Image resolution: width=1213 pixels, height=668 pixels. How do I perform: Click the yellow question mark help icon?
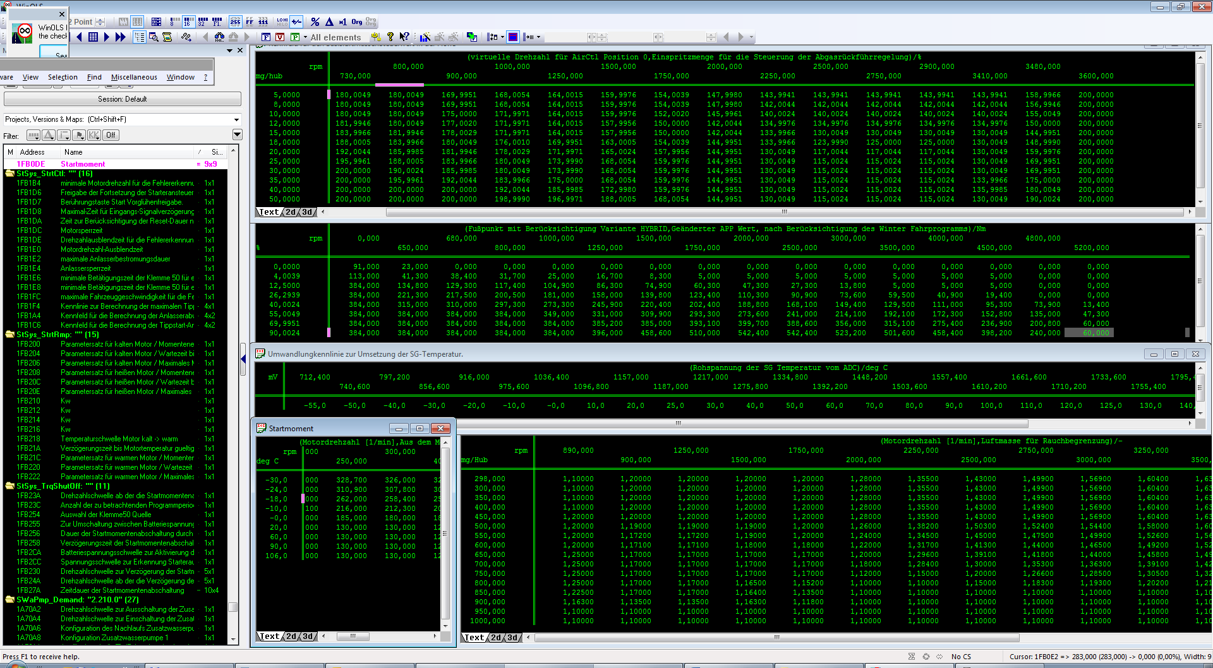[390, 37]
